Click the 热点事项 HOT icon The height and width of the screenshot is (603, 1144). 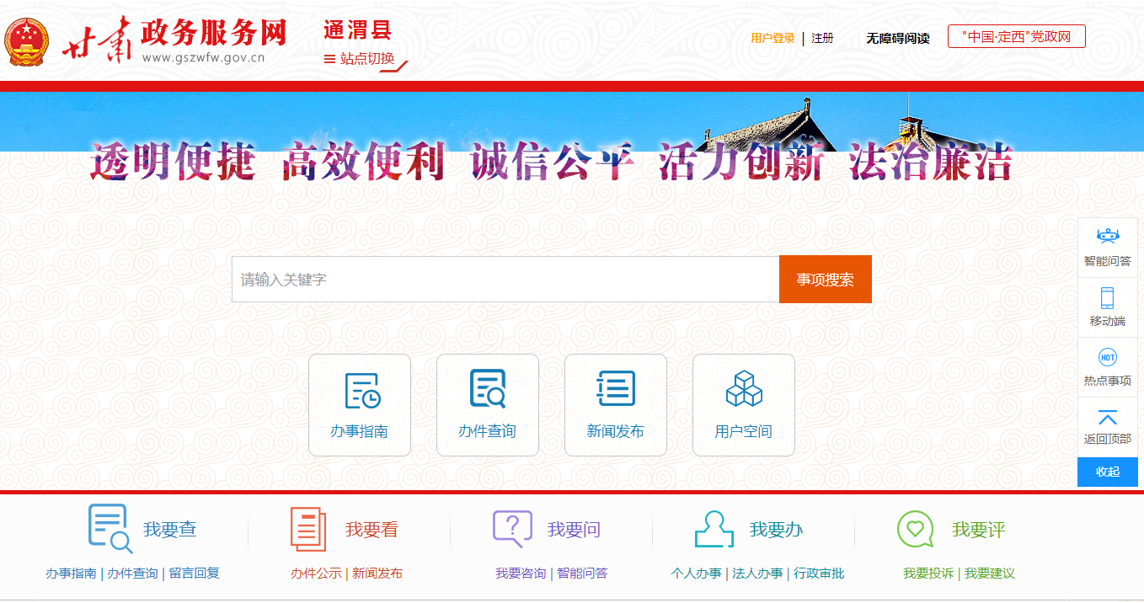[x=1107, y=358]
